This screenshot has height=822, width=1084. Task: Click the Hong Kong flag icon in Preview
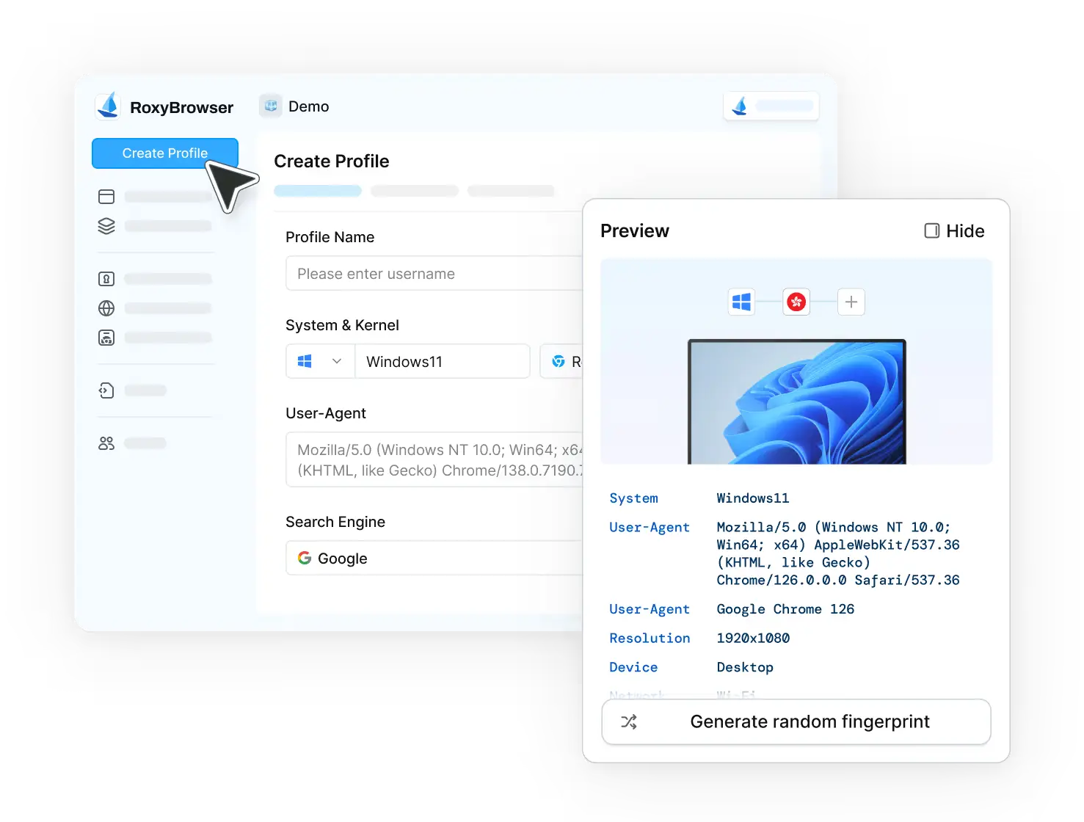pos(797,302)
